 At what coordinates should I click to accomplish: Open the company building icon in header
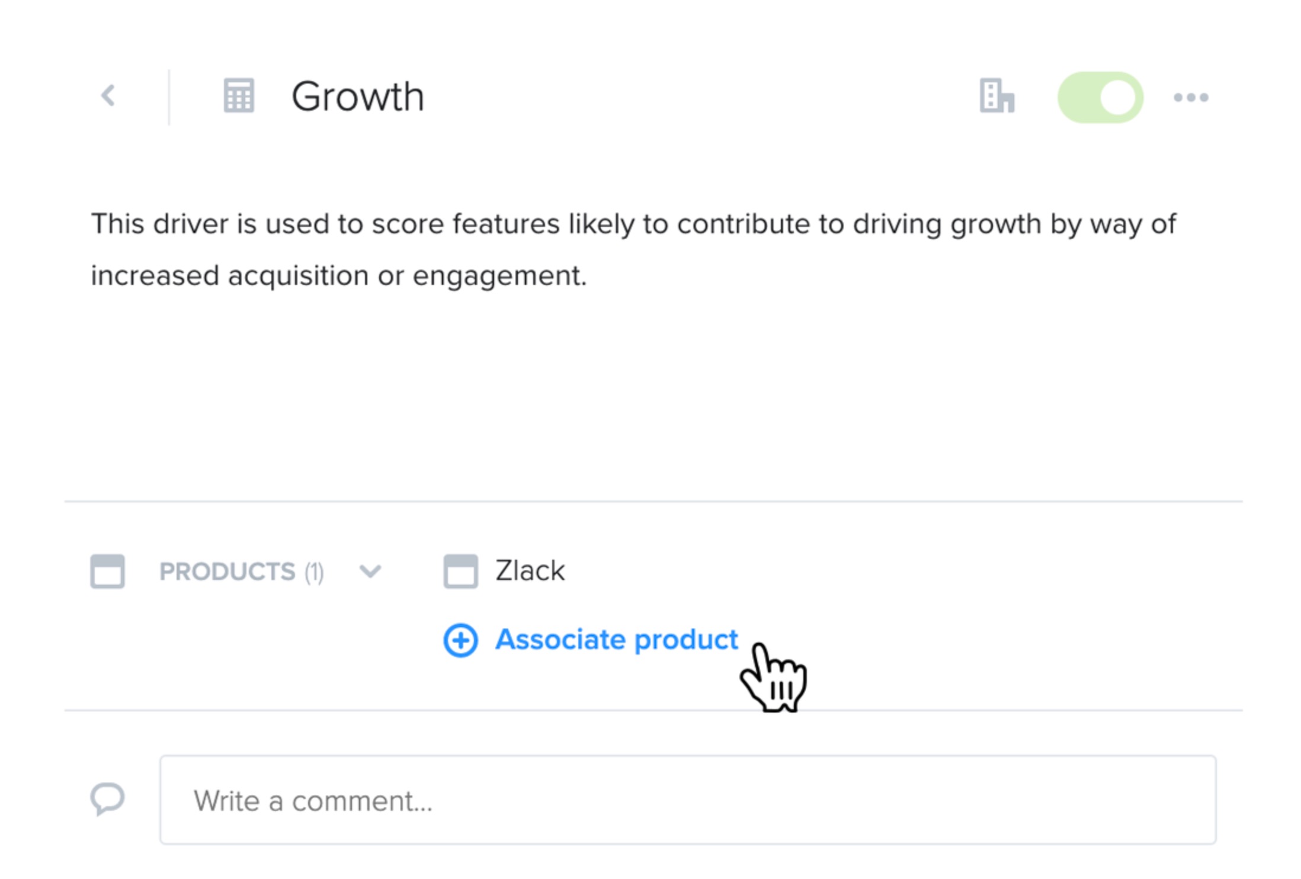[996, 95]
